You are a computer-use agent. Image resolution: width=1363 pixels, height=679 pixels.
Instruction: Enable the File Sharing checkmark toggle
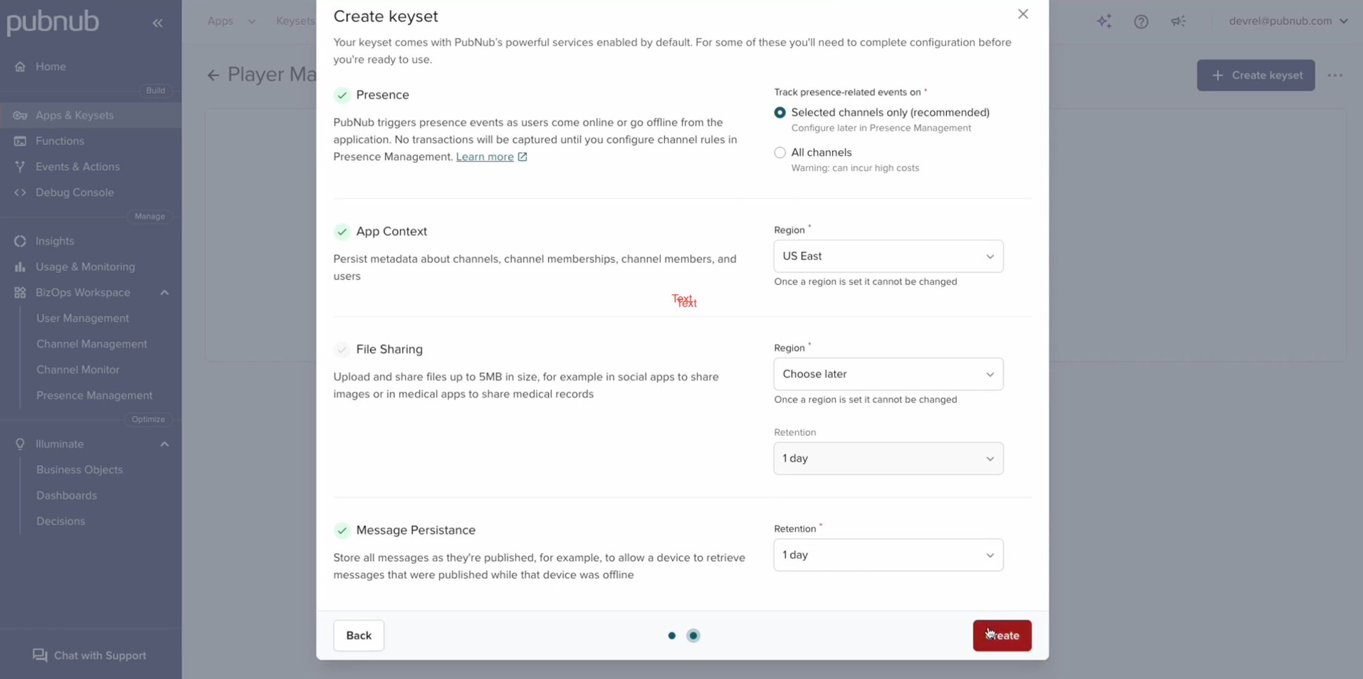pos(342,349)
